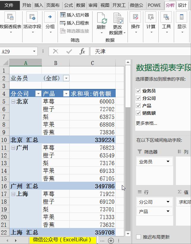
Task: Add a new sheet with plus icon
Action: point(111,240)
